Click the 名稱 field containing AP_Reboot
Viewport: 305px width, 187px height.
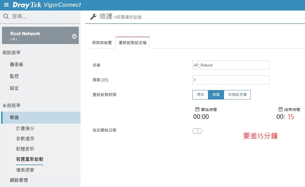[231, 65]
